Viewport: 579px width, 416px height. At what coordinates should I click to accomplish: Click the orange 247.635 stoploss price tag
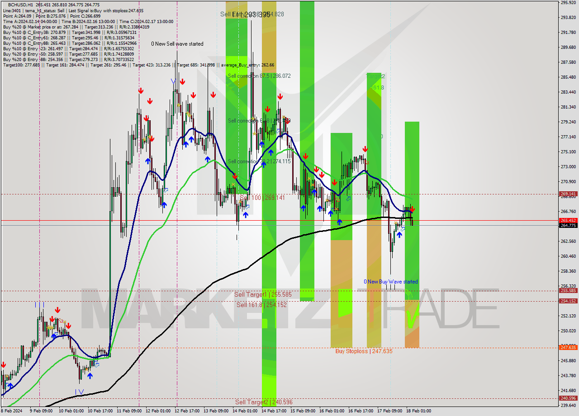(568, 347)
